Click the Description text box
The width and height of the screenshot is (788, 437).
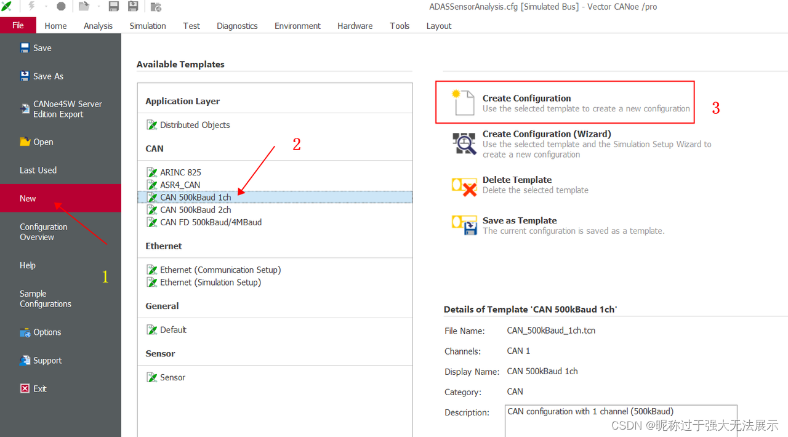(x=621, y=420)
